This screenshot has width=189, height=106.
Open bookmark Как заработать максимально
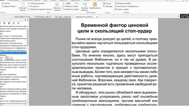click(x=13, y=82)
